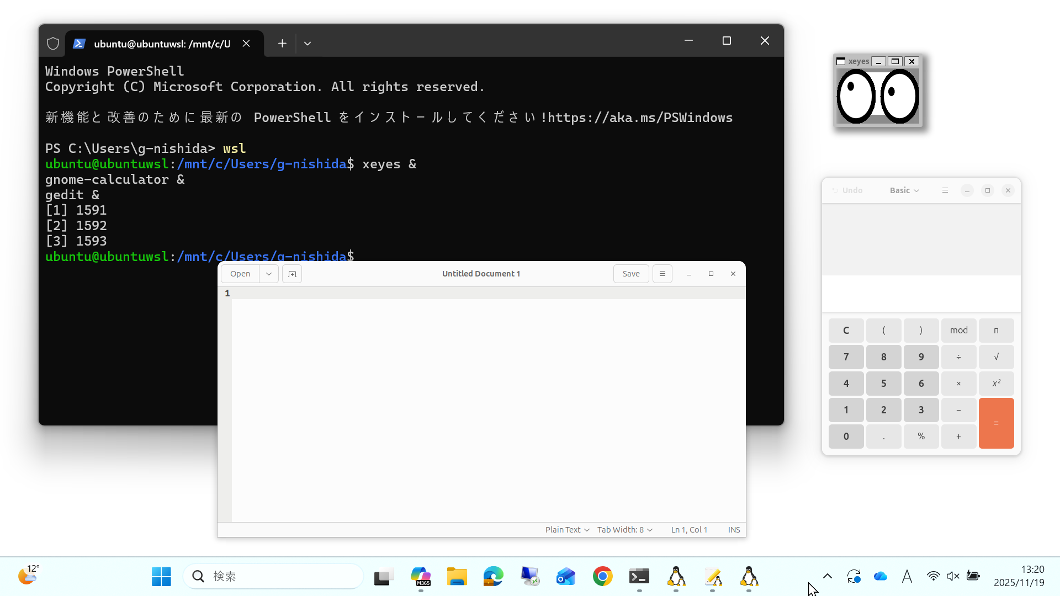Open new terminal tab with plus

282,44
